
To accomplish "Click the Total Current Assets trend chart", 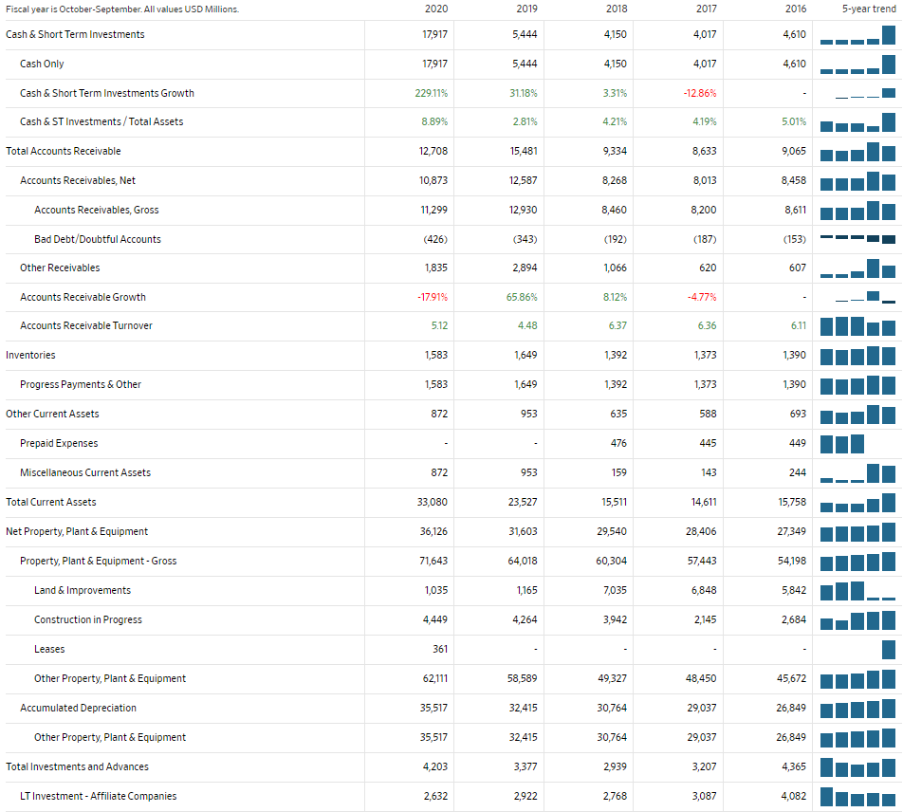I will (x=857, y=502).
